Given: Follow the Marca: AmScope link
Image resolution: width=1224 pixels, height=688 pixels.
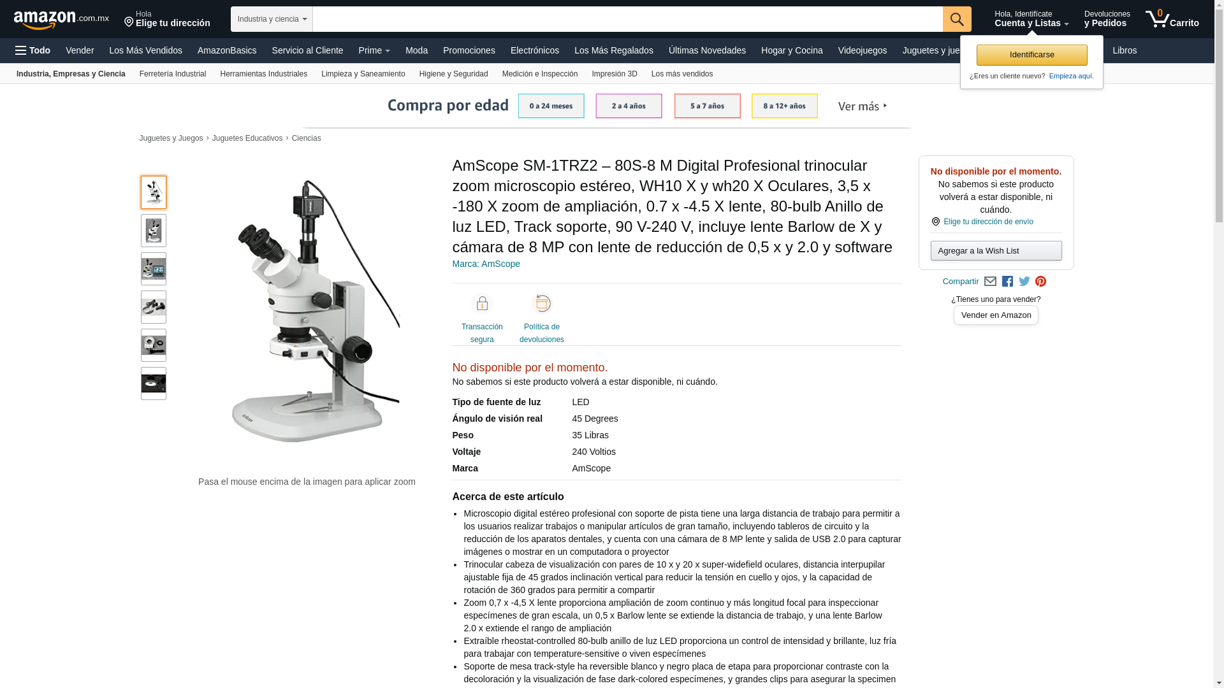Looking at the screenshot, I should click(486, 264).
